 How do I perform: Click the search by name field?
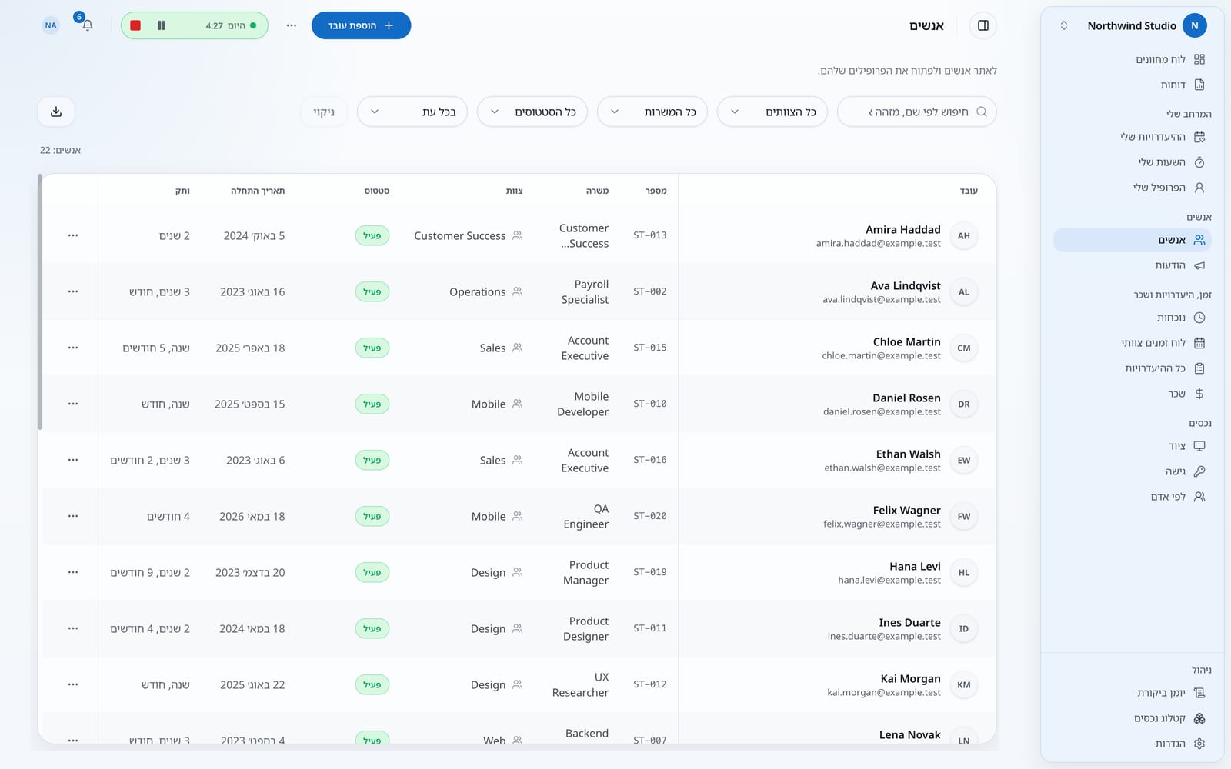pyautogui.click(x=917, y=112)
